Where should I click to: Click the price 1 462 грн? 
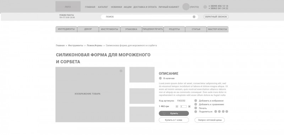164,106
